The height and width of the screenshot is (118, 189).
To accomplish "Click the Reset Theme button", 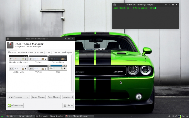I will coord(39,97).
